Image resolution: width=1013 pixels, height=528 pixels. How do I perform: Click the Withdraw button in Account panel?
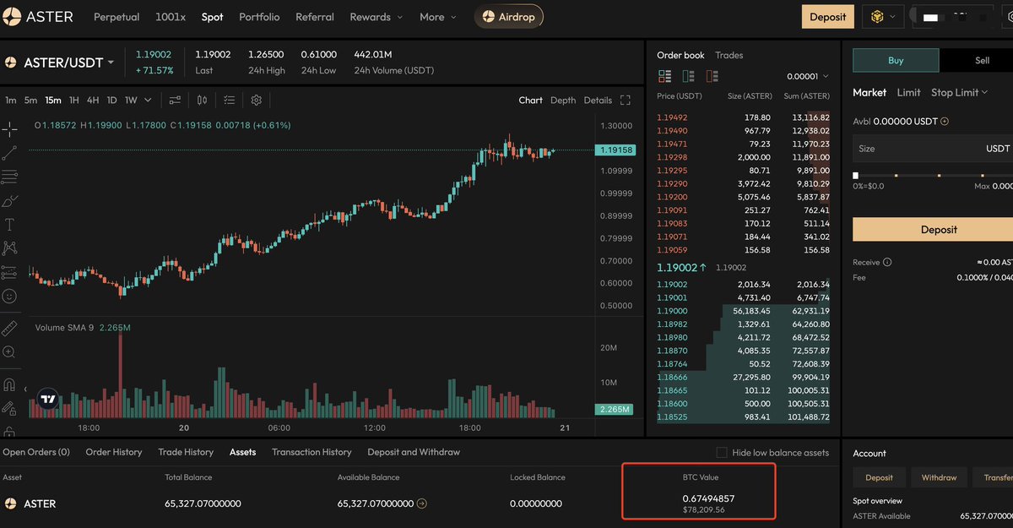tap(939, 477)
